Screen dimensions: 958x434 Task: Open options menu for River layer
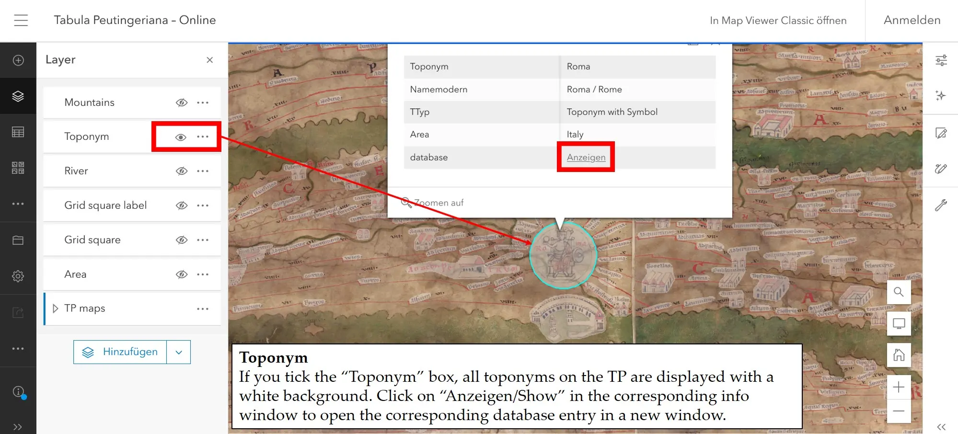(203, 171)
